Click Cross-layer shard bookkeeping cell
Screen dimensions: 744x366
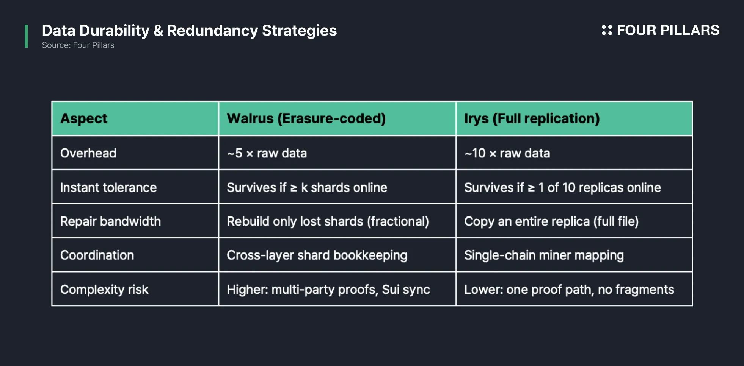[337, 255]
